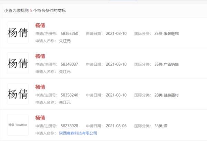Image resolution: width=207 pixels, height=141 pixels.
Task: Open the 杨倩 title for 33类 酒
Action: click(x=40, y=118)
